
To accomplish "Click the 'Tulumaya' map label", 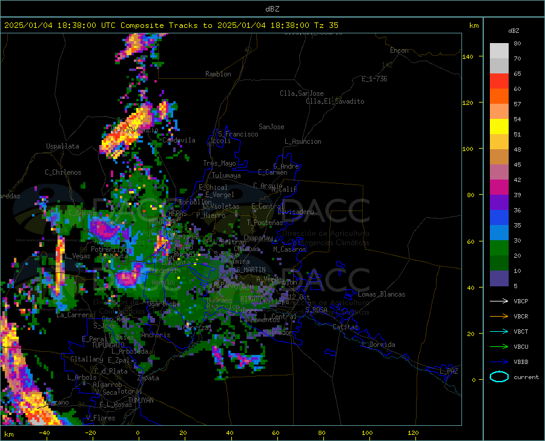I will 226,175.
